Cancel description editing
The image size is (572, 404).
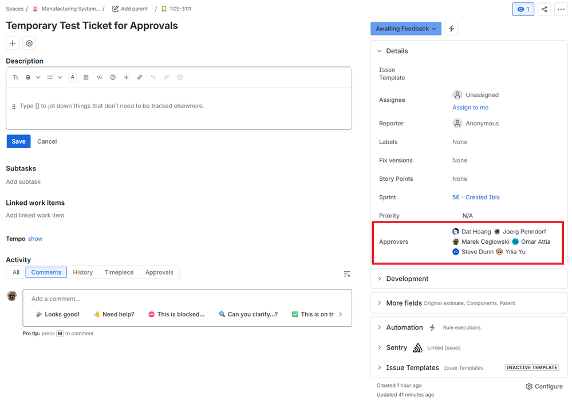(x=47, y=141)
